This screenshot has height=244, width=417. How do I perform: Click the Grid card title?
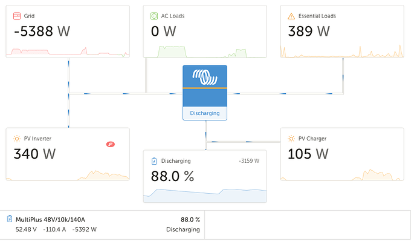[x=29, y=16]
